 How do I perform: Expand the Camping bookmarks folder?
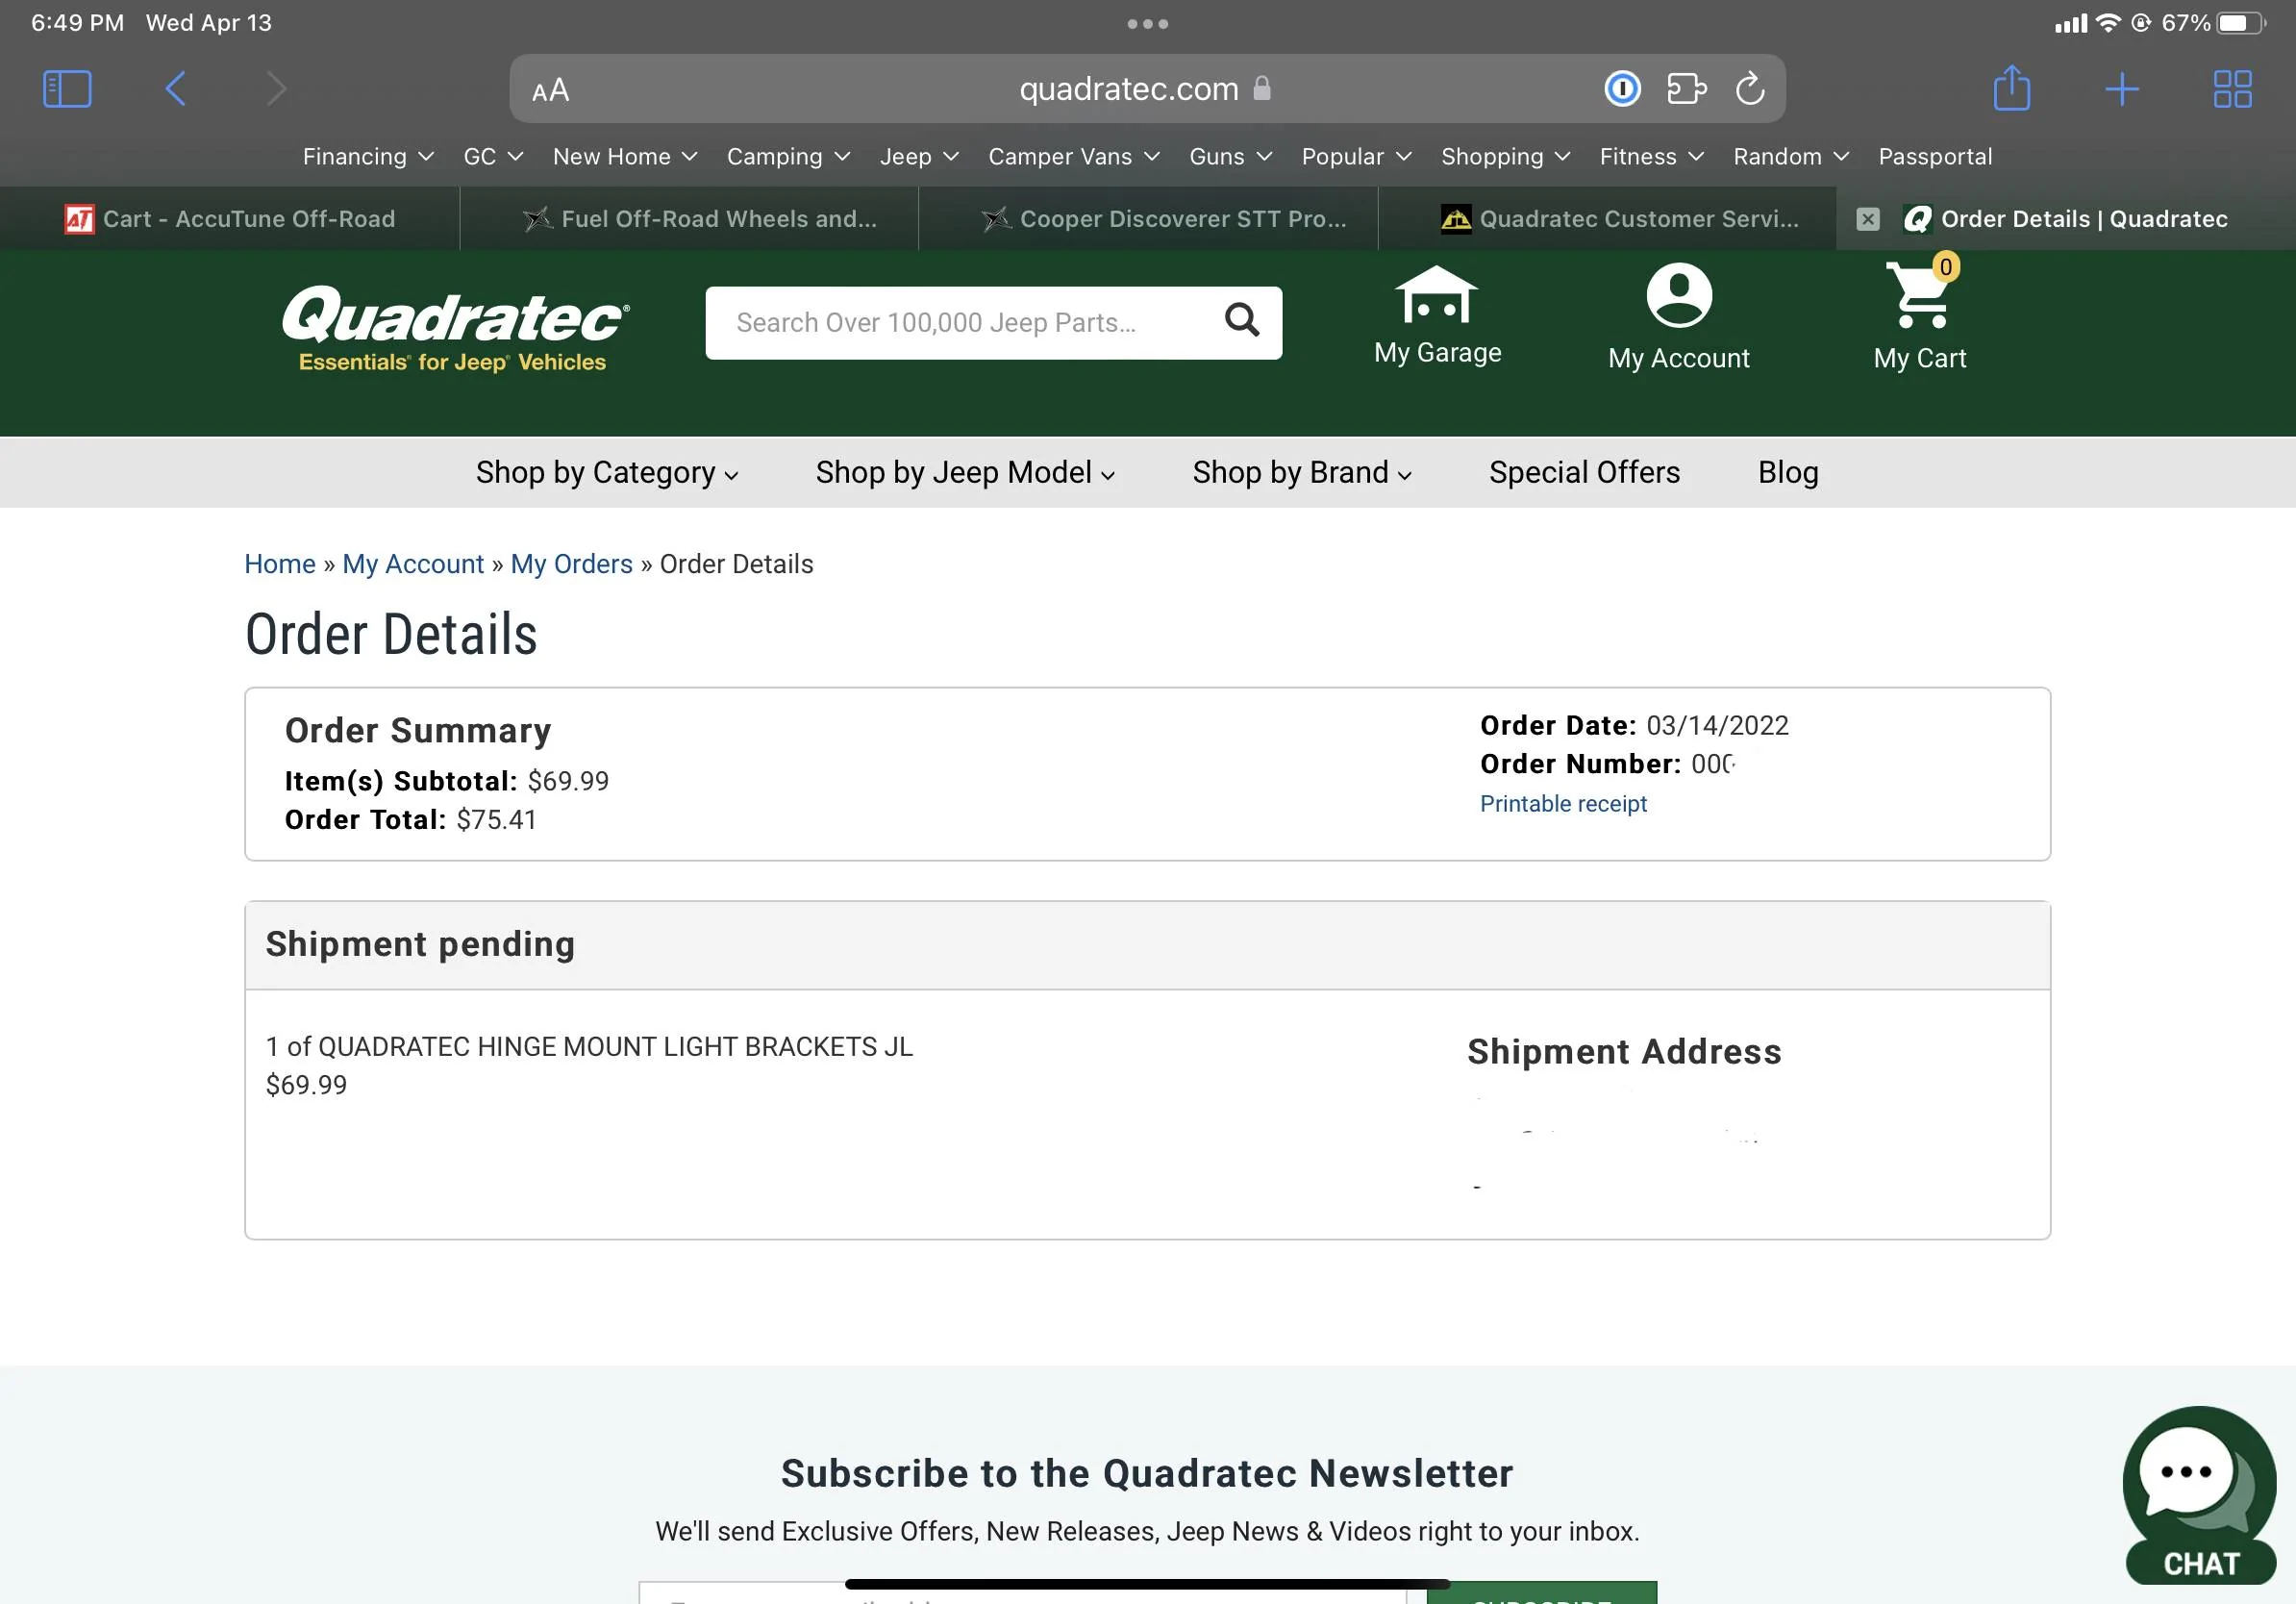pos(788,157)
